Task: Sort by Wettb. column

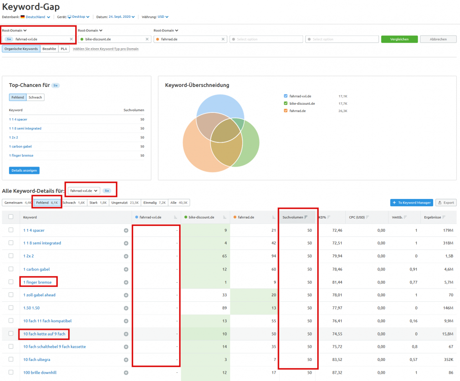Action: point(405,217)
